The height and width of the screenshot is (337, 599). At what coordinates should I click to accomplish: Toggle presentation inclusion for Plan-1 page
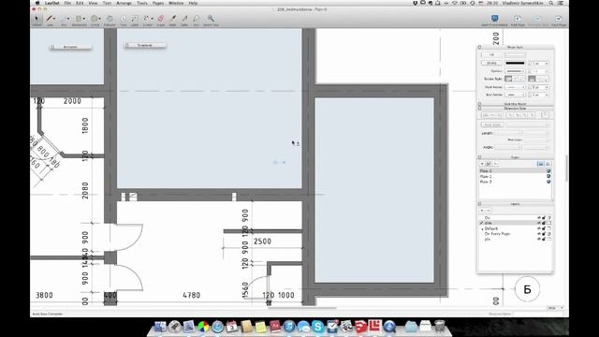(x=548, y=177)
